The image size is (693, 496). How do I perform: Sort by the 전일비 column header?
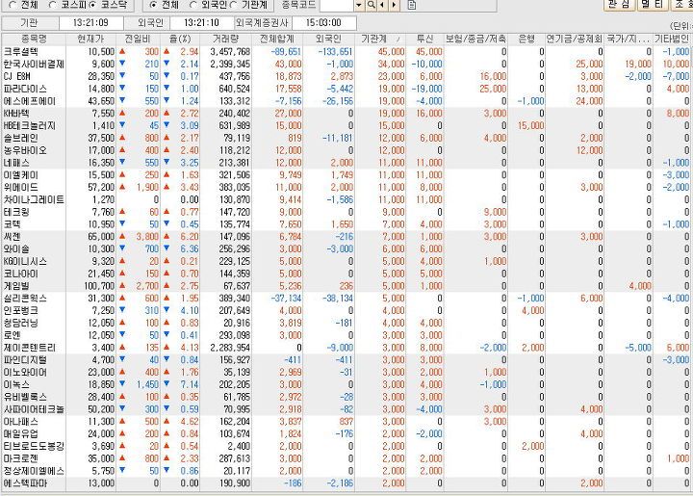[x=138, y=39]
